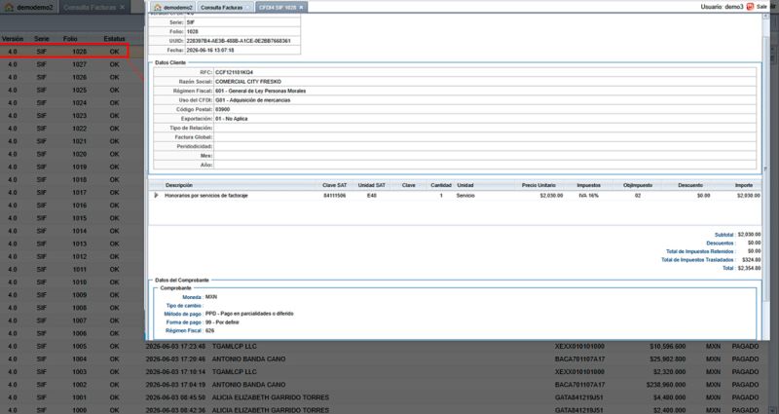Sort by the Versión column header
Image resolution: width=779 pixels, height=414 pixels.
tap(13, 38)
